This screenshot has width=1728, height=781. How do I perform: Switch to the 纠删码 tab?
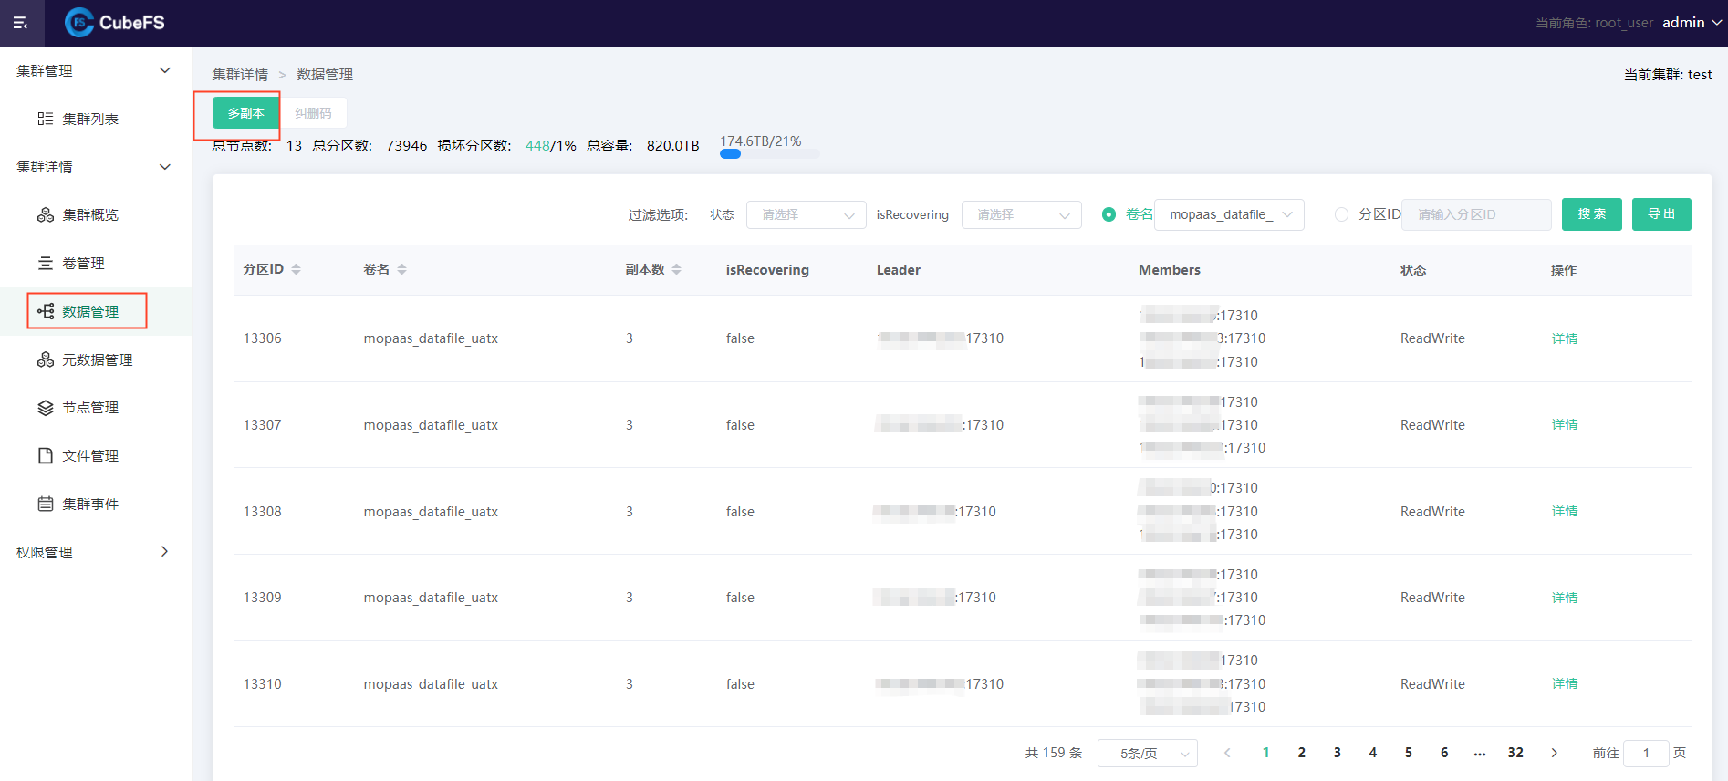pyautogui.click(x=313, y=113)
